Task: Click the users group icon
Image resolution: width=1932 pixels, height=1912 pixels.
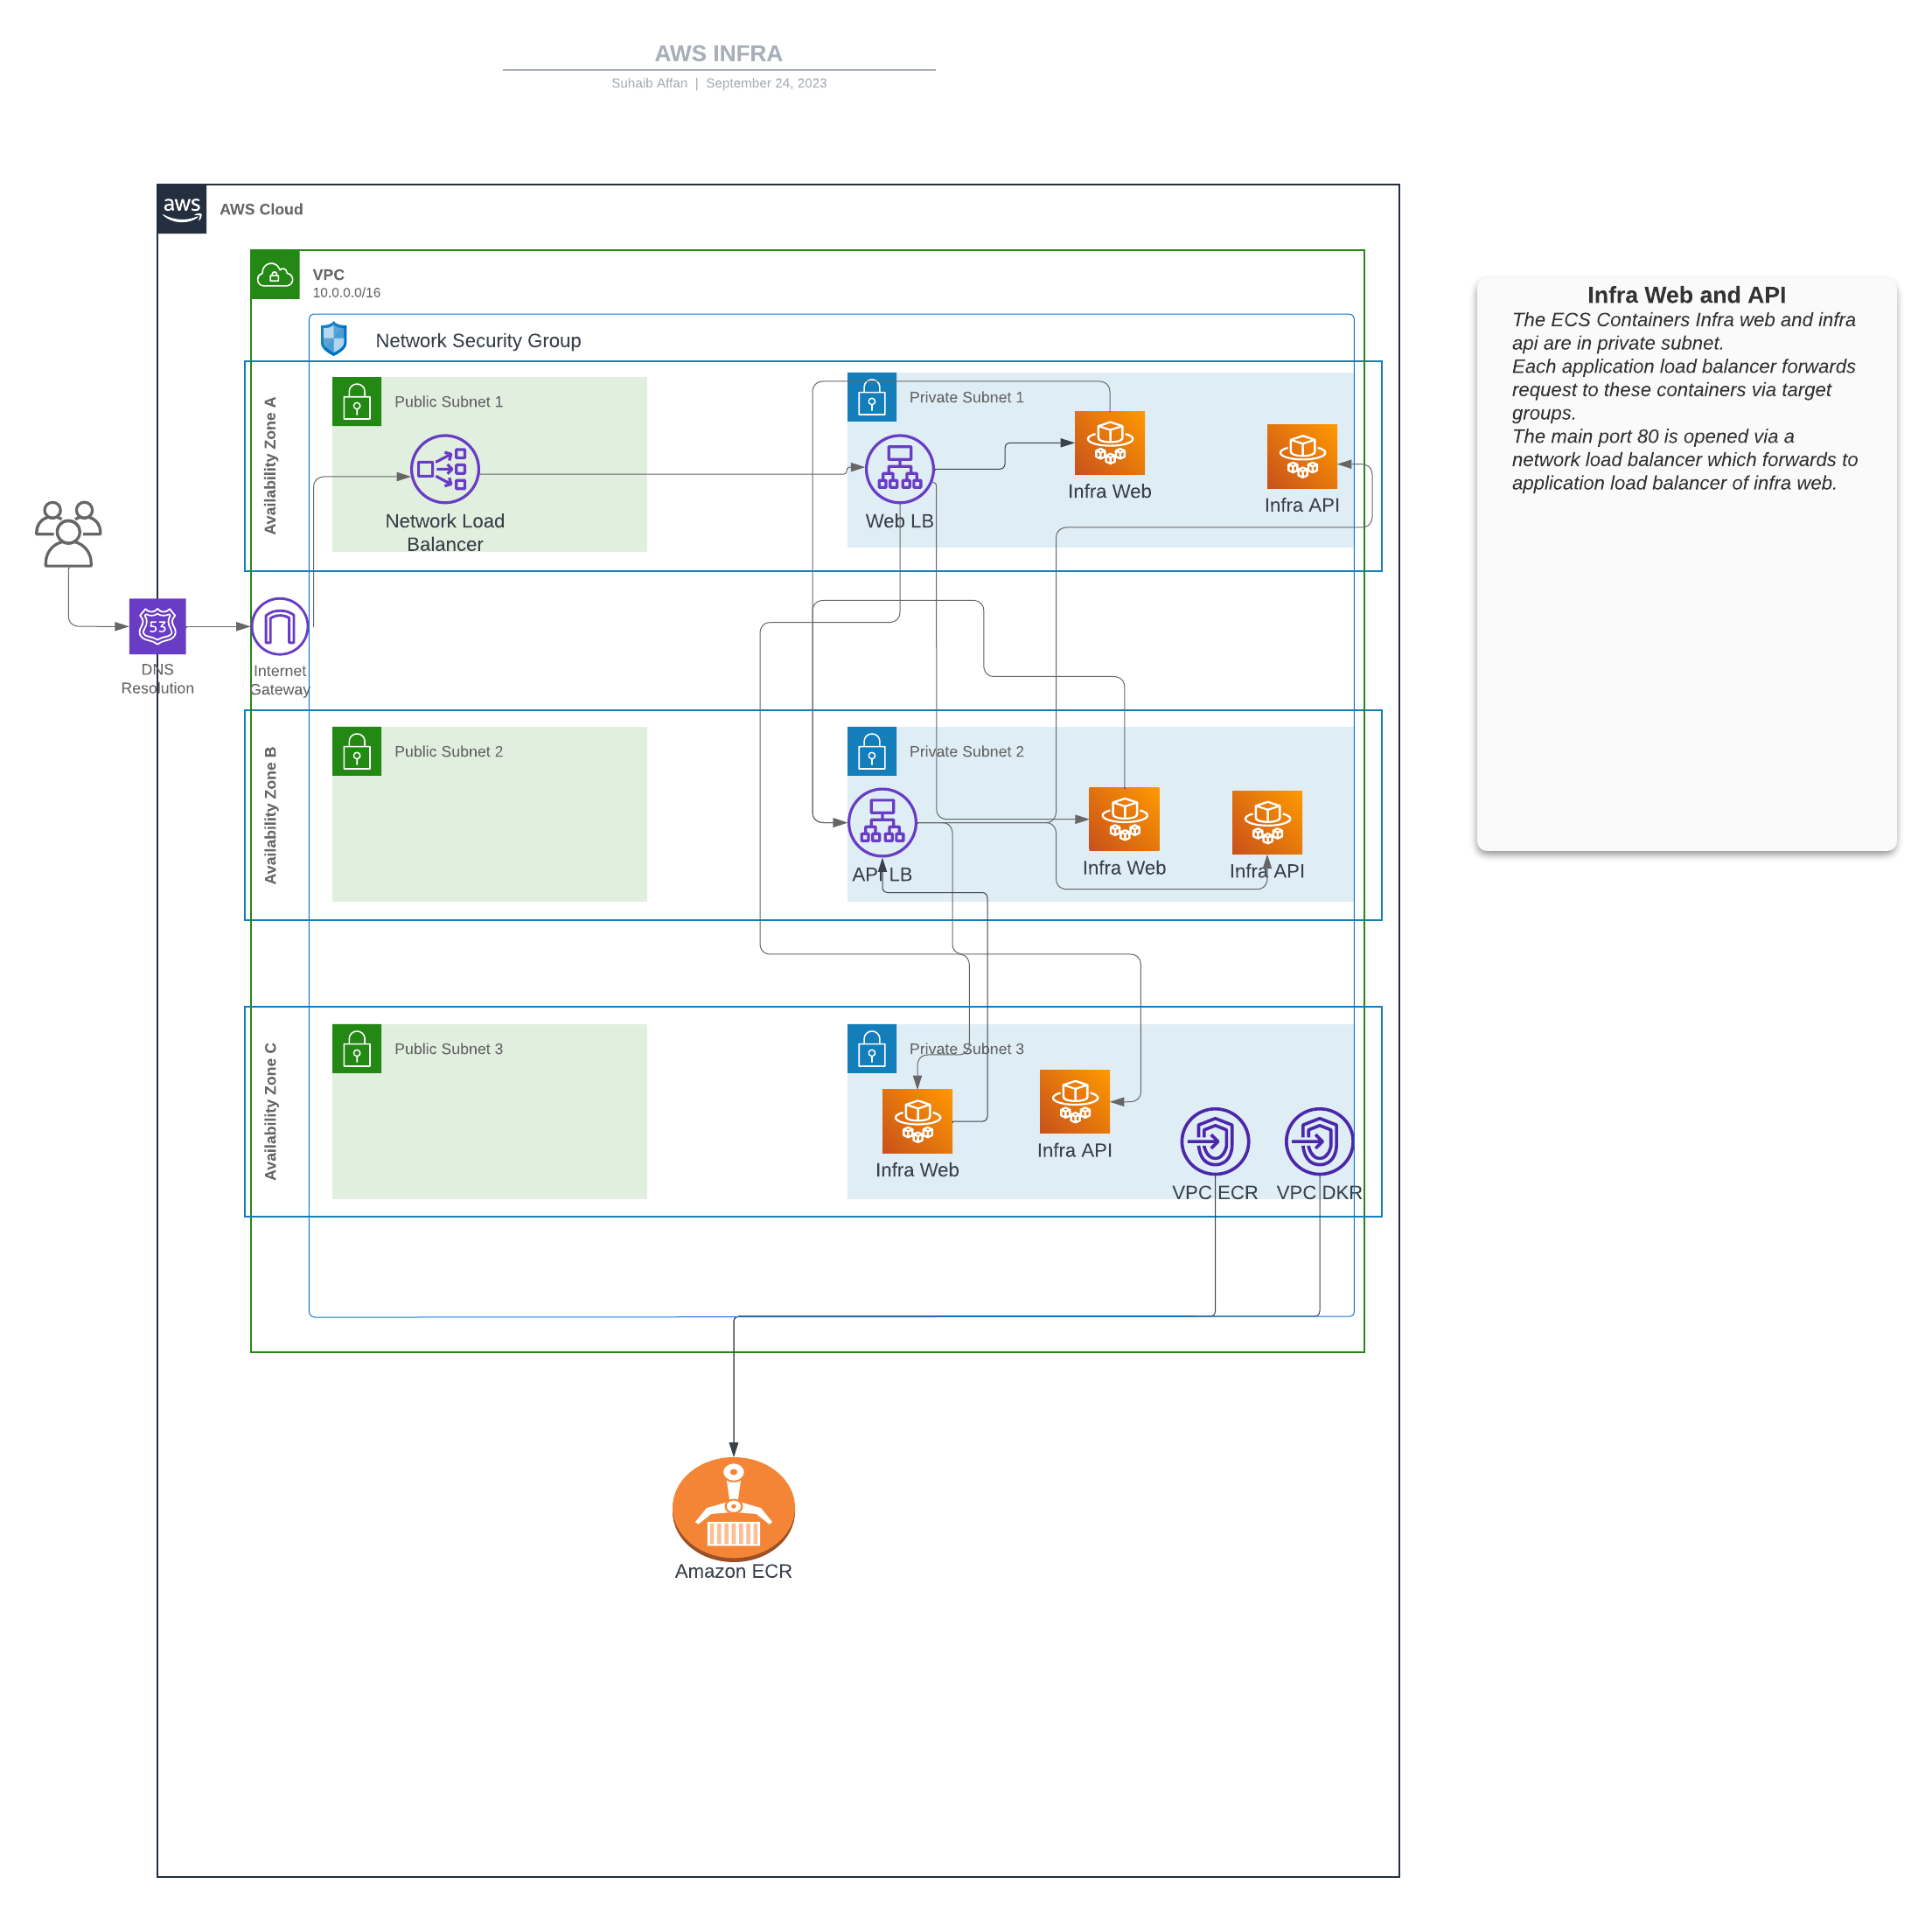Action: (x=68, y=534)
